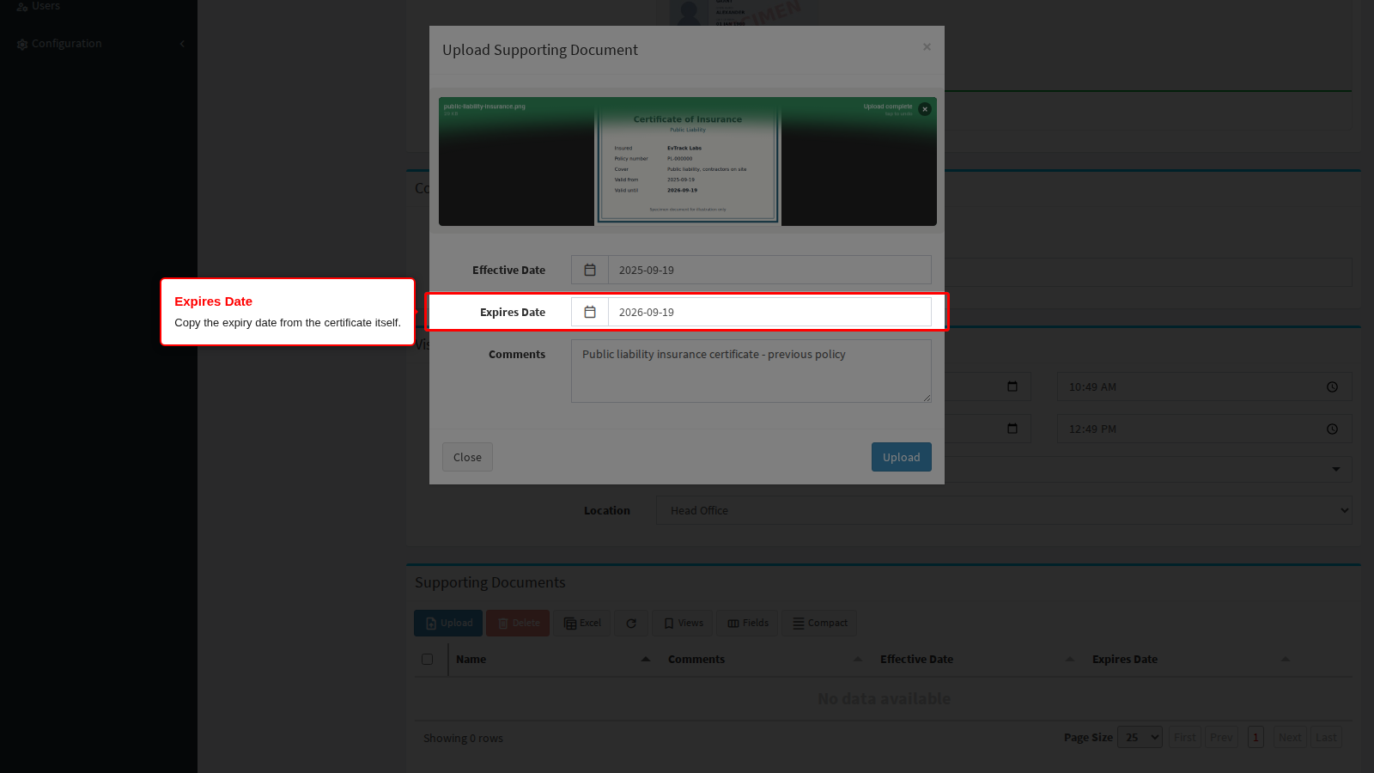Click the clock icon beside 12:49 PM
The height and width of the screenshot is (773, 1374).
tap(1332, 429)
